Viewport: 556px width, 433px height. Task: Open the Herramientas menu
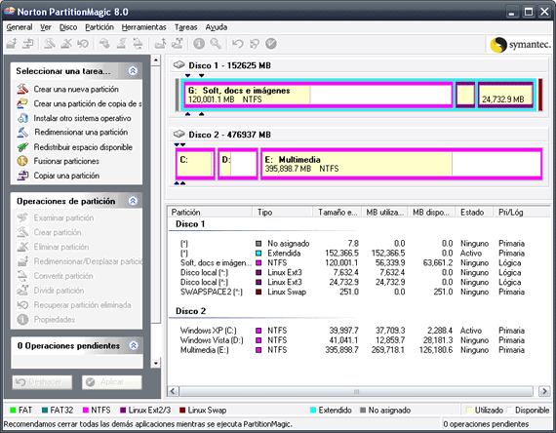click(x=143, y=27)
